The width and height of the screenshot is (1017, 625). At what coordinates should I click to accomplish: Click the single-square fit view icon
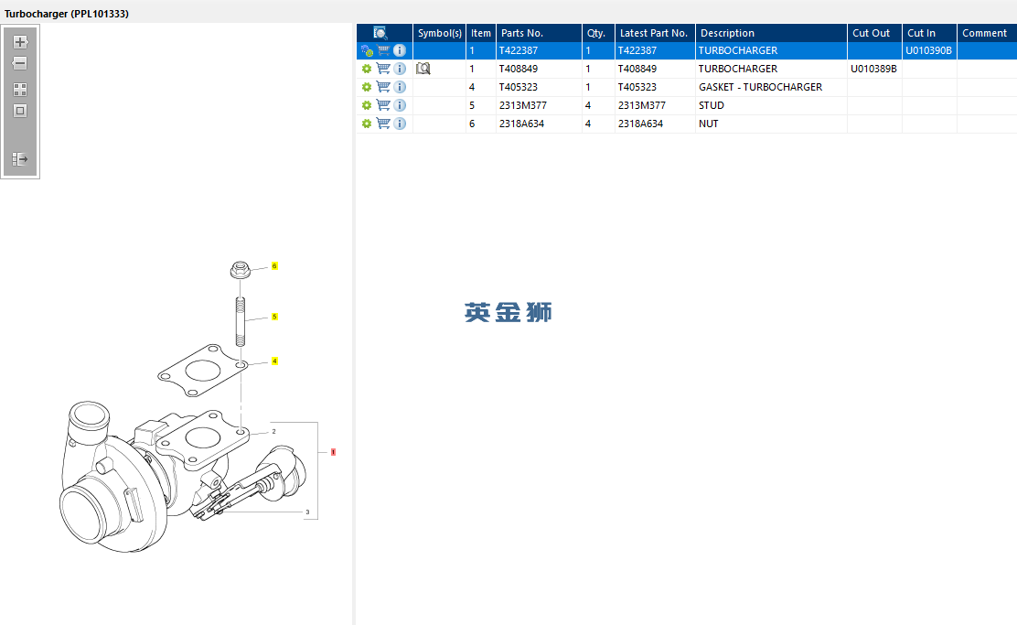(20, 111)
